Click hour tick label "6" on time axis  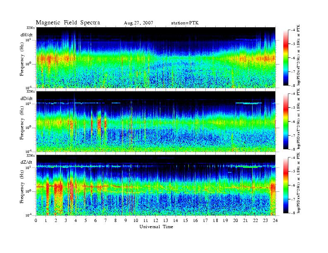click(96, 220)
